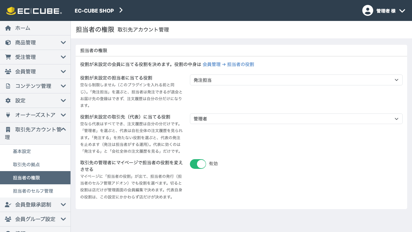The width and height of the screenshot is (412, 232).
Task: Click the 取引先アカウント管理 building icon
Action: 8,130
